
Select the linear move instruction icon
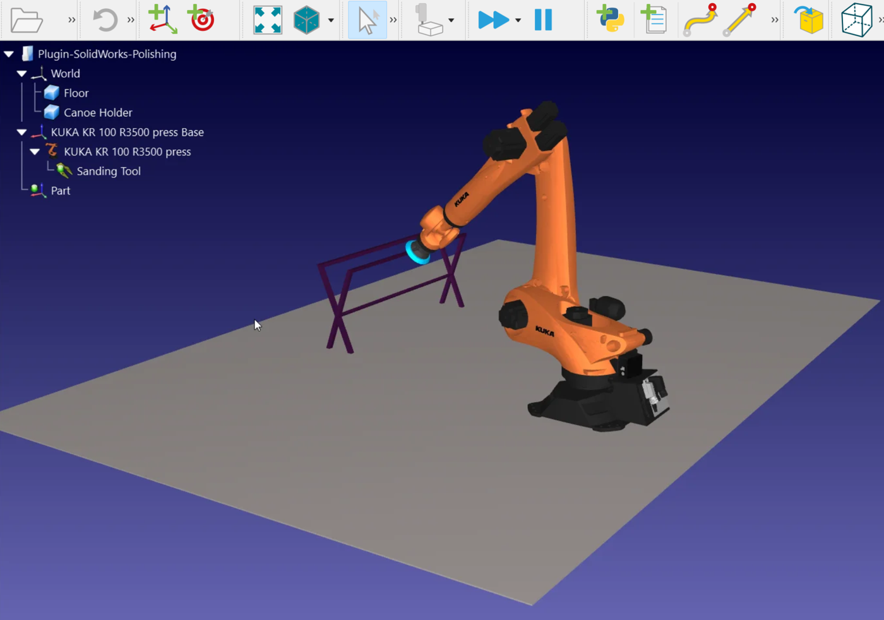click(740, 20)
